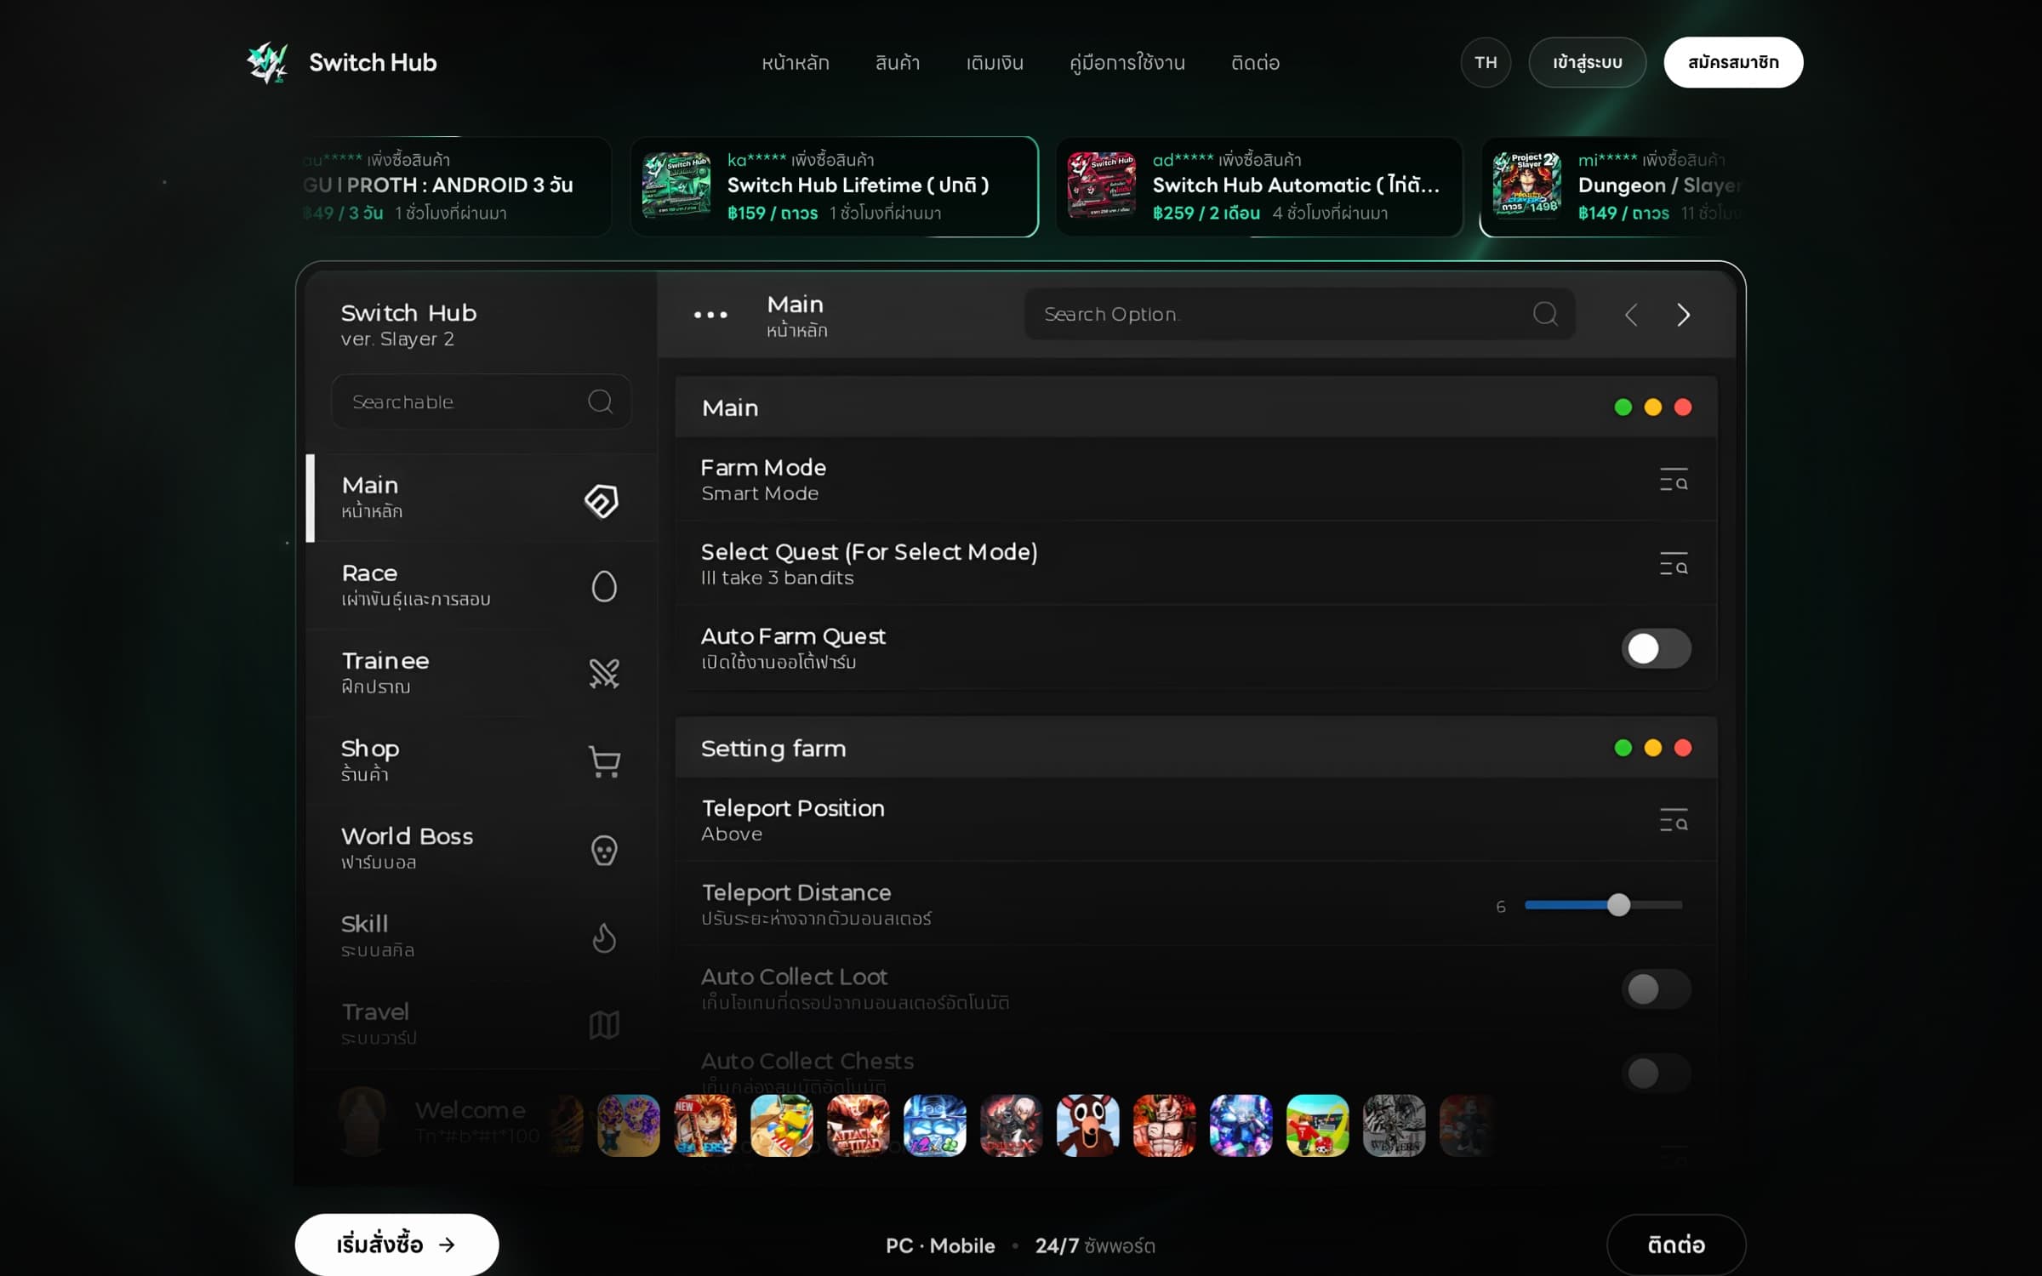Open the Farm Mode dropdown list

(1674, 480)
